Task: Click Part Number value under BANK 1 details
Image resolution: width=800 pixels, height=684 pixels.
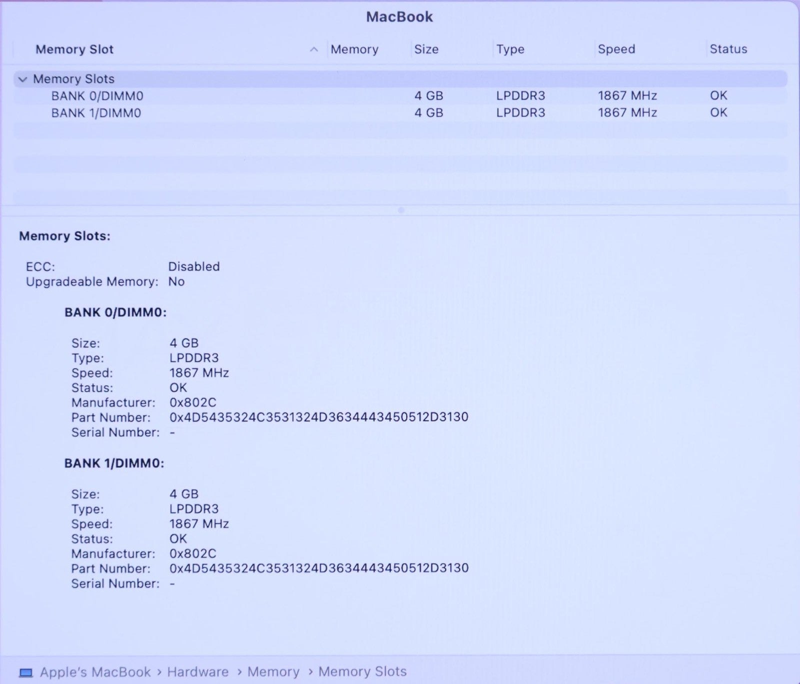Action: click(x=319, y=568)
